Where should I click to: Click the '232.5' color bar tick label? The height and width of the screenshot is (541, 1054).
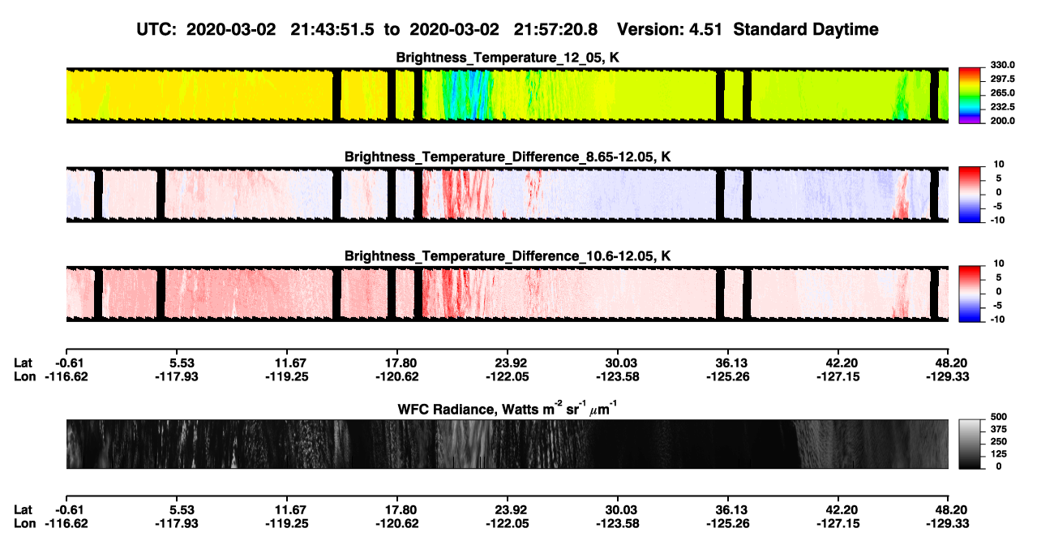pyautogui.click(x=1001, y=107)
